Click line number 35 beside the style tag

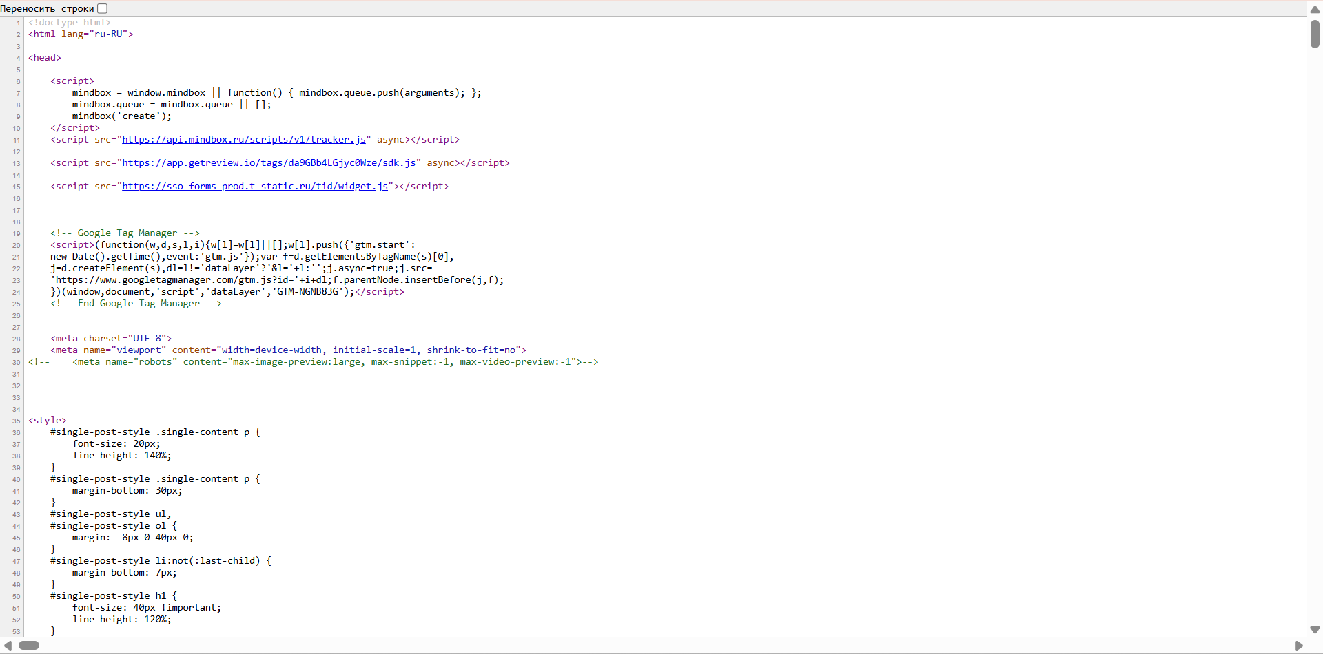click(x=17, y=421)
